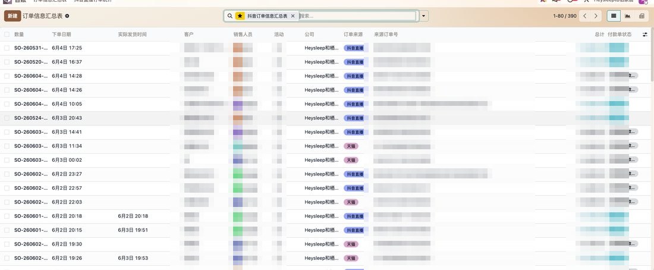Screen dimensions: 654x270
Task: Sort by the 订单来源 column header
Action: point(353,34)
